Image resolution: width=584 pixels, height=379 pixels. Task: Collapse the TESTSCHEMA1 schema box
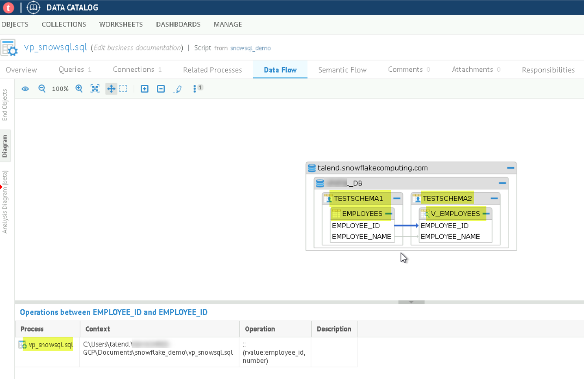(x=397, y=198)
